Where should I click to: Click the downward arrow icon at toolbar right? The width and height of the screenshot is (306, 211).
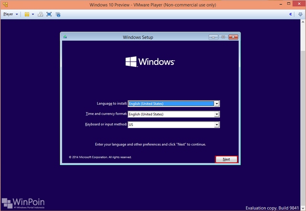300,14
